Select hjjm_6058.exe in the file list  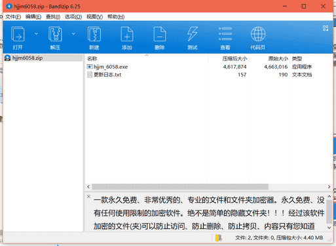coord(111,67)
